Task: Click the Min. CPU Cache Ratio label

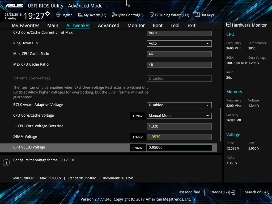Action: (31, 54)
